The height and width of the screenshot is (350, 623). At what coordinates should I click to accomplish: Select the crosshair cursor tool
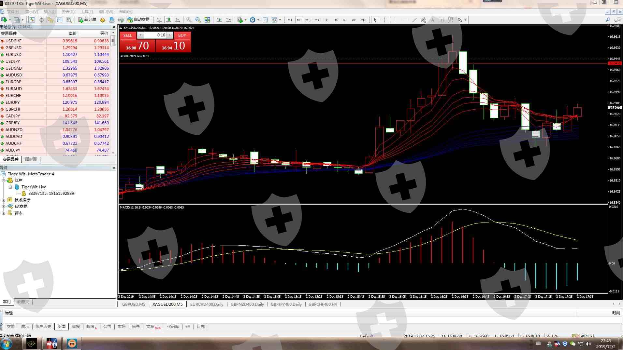[x=384, y=20]
